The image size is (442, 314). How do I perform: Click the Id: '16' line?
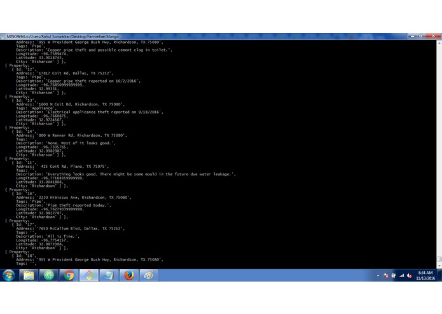pos(24,194)
